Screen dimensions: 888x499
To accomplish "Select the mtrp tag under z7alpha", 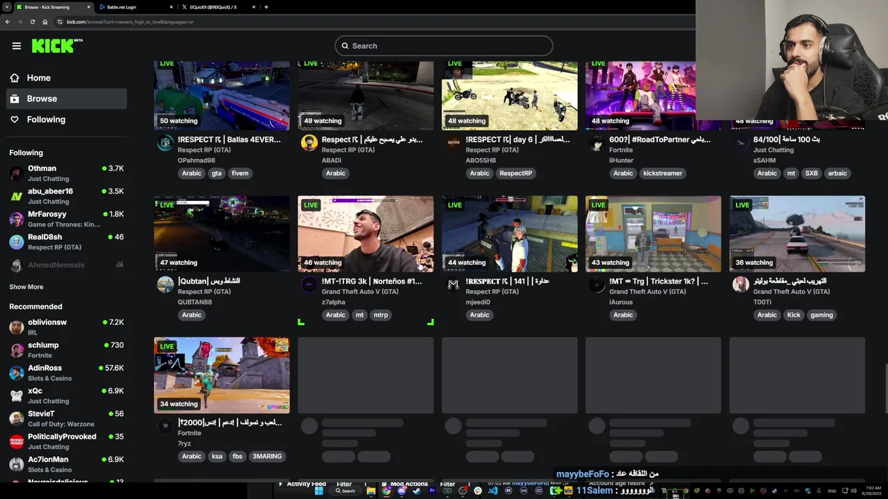I will tap(381, 315).
